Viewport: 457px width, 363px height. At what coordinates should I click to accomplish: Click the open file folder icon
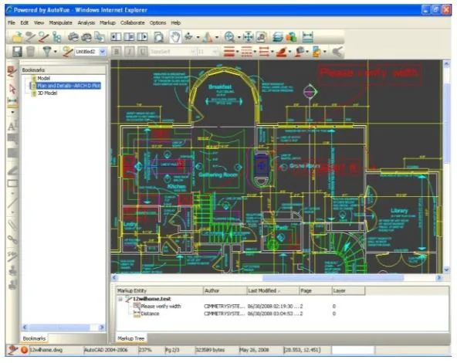pyautogui.click(x=17, y=37)
